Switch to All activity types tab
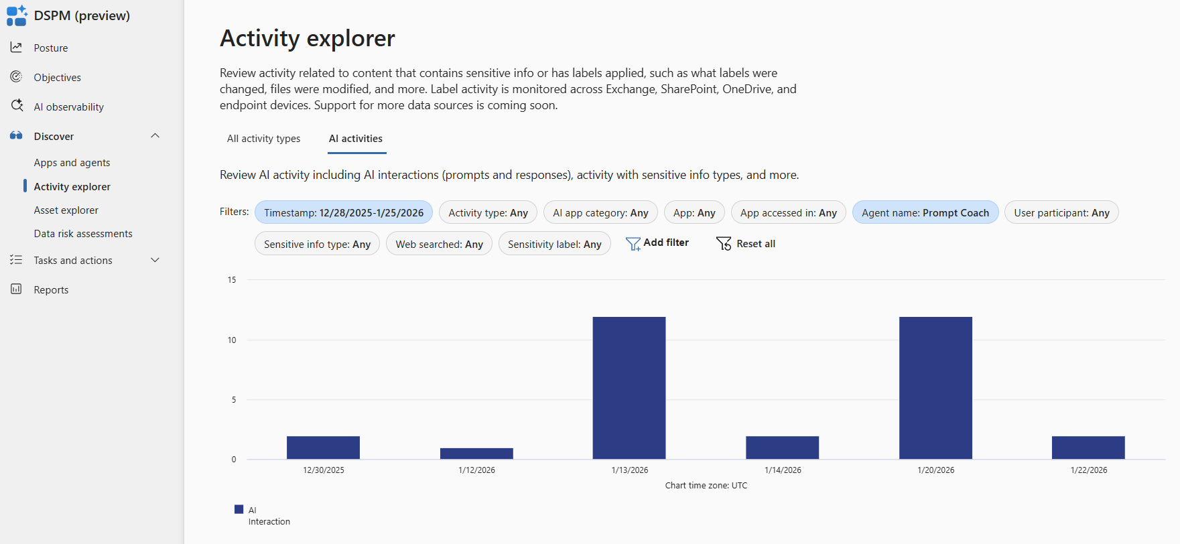1180x544 pixels. pyautogui.click(x=263, y=139)
